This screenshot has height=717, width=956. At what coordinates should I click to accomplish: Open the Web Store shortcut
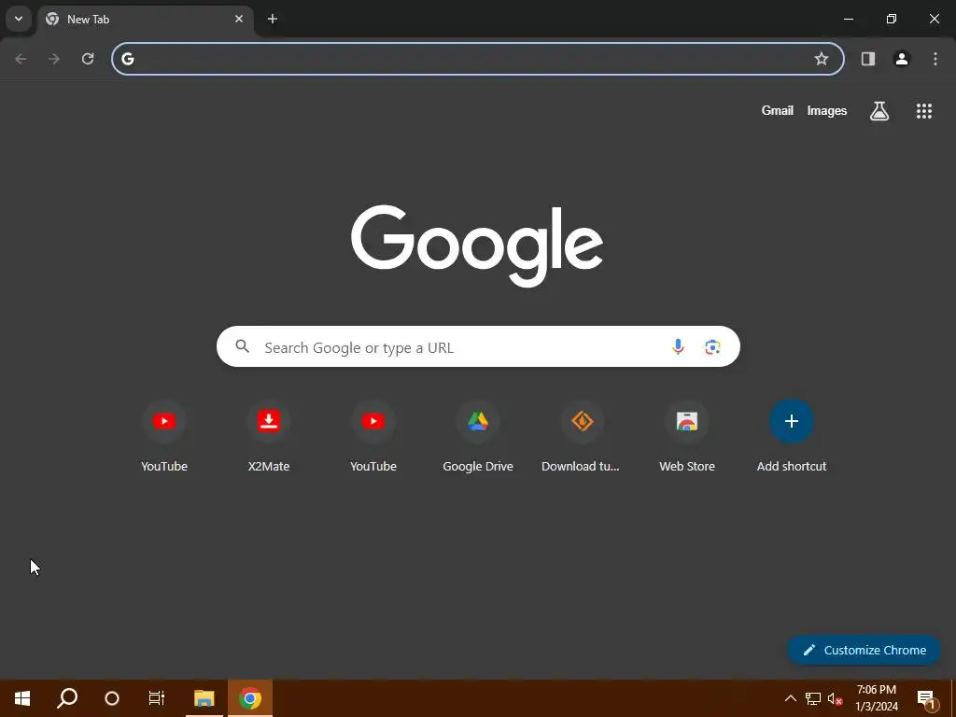(687, 436)
